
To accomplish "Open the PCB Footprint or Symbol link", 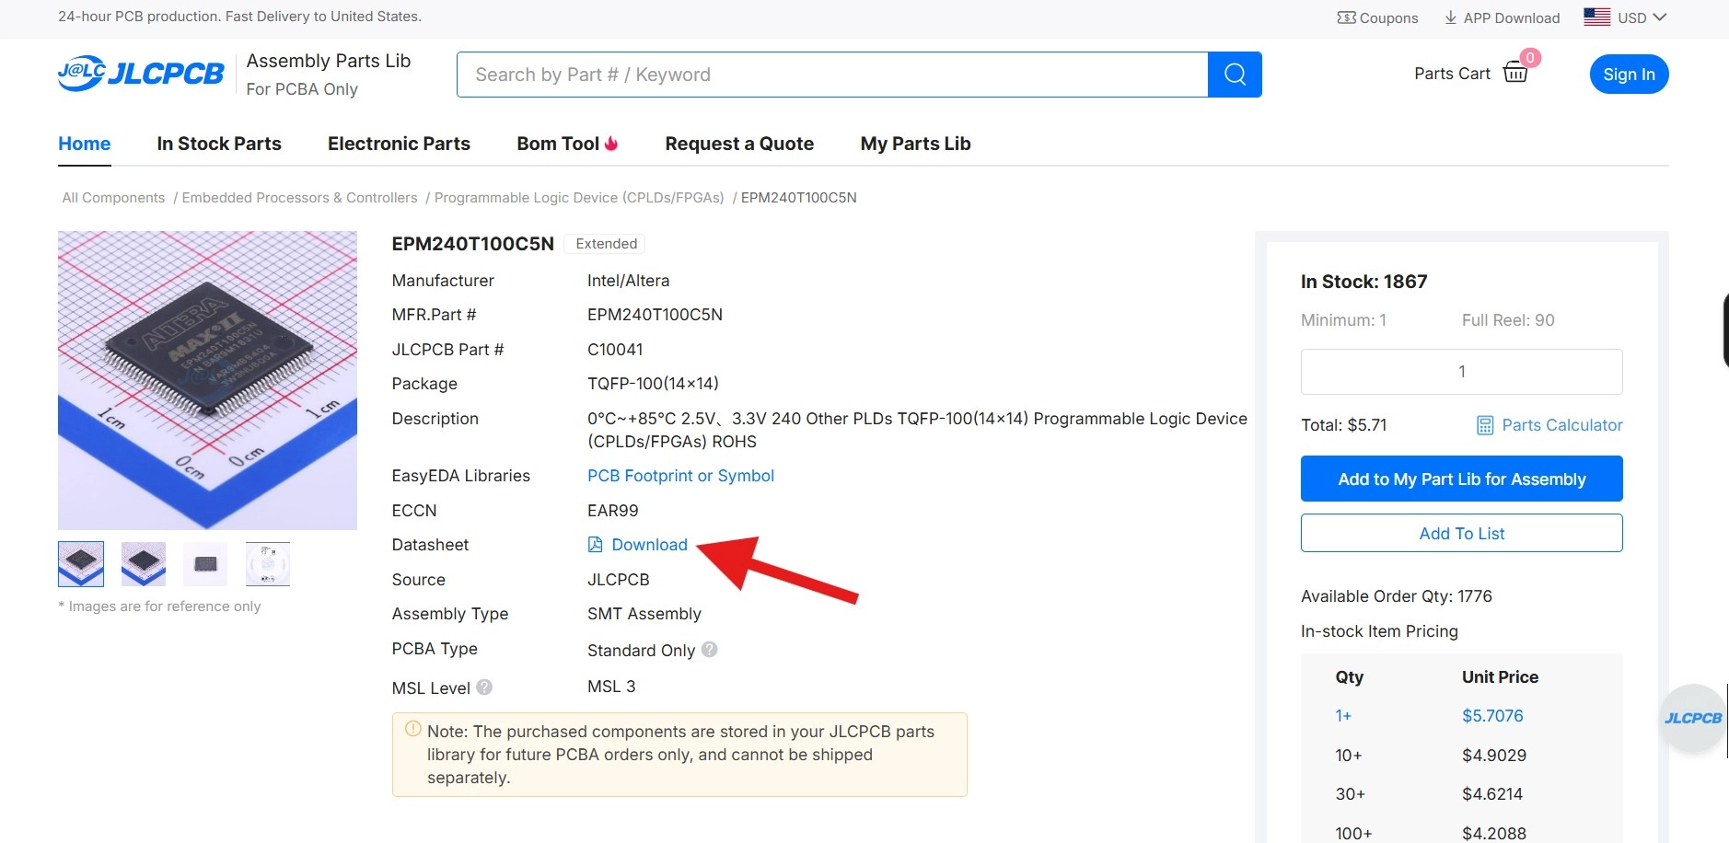I will tap(680, 476).
